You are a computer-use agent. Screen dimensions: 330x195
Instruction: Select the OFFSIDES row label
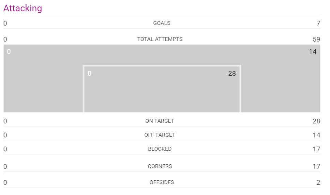(162, 182)
